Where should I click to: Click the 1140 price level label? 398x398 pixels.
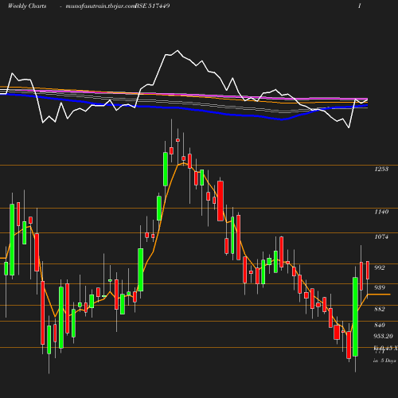[381, 212]
